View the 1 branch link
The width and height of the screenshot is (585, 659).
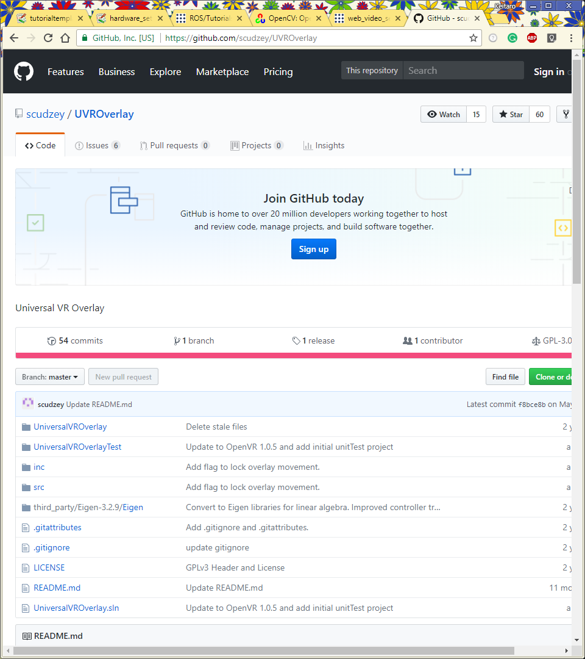[x=194, y=341]
